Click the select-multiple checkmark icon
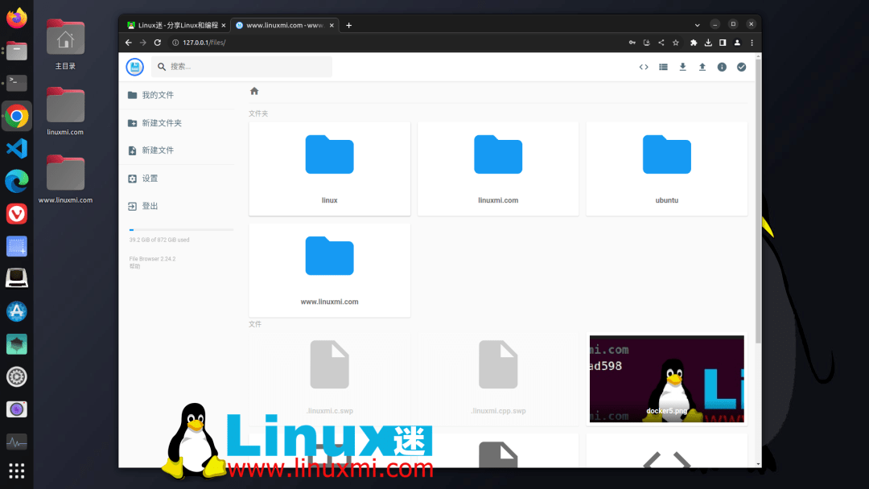The height and width of the screenshot is (489, 869). click(x=742, y=67)
